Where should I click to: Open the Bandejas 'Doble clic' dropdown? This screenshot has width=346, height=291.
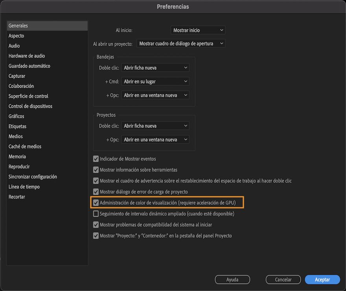(155, 68)
